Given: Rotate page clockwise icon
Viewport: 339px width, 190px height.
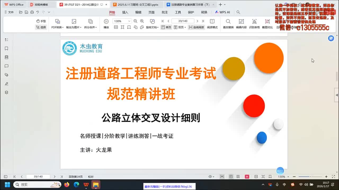Looking at the screenshot, I should pos(142,27).
